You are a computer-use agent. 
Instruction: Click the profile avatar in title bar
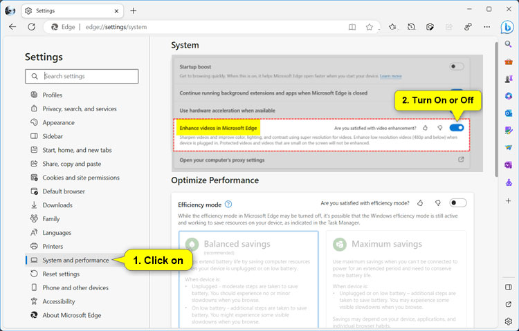tap(10, 11)
